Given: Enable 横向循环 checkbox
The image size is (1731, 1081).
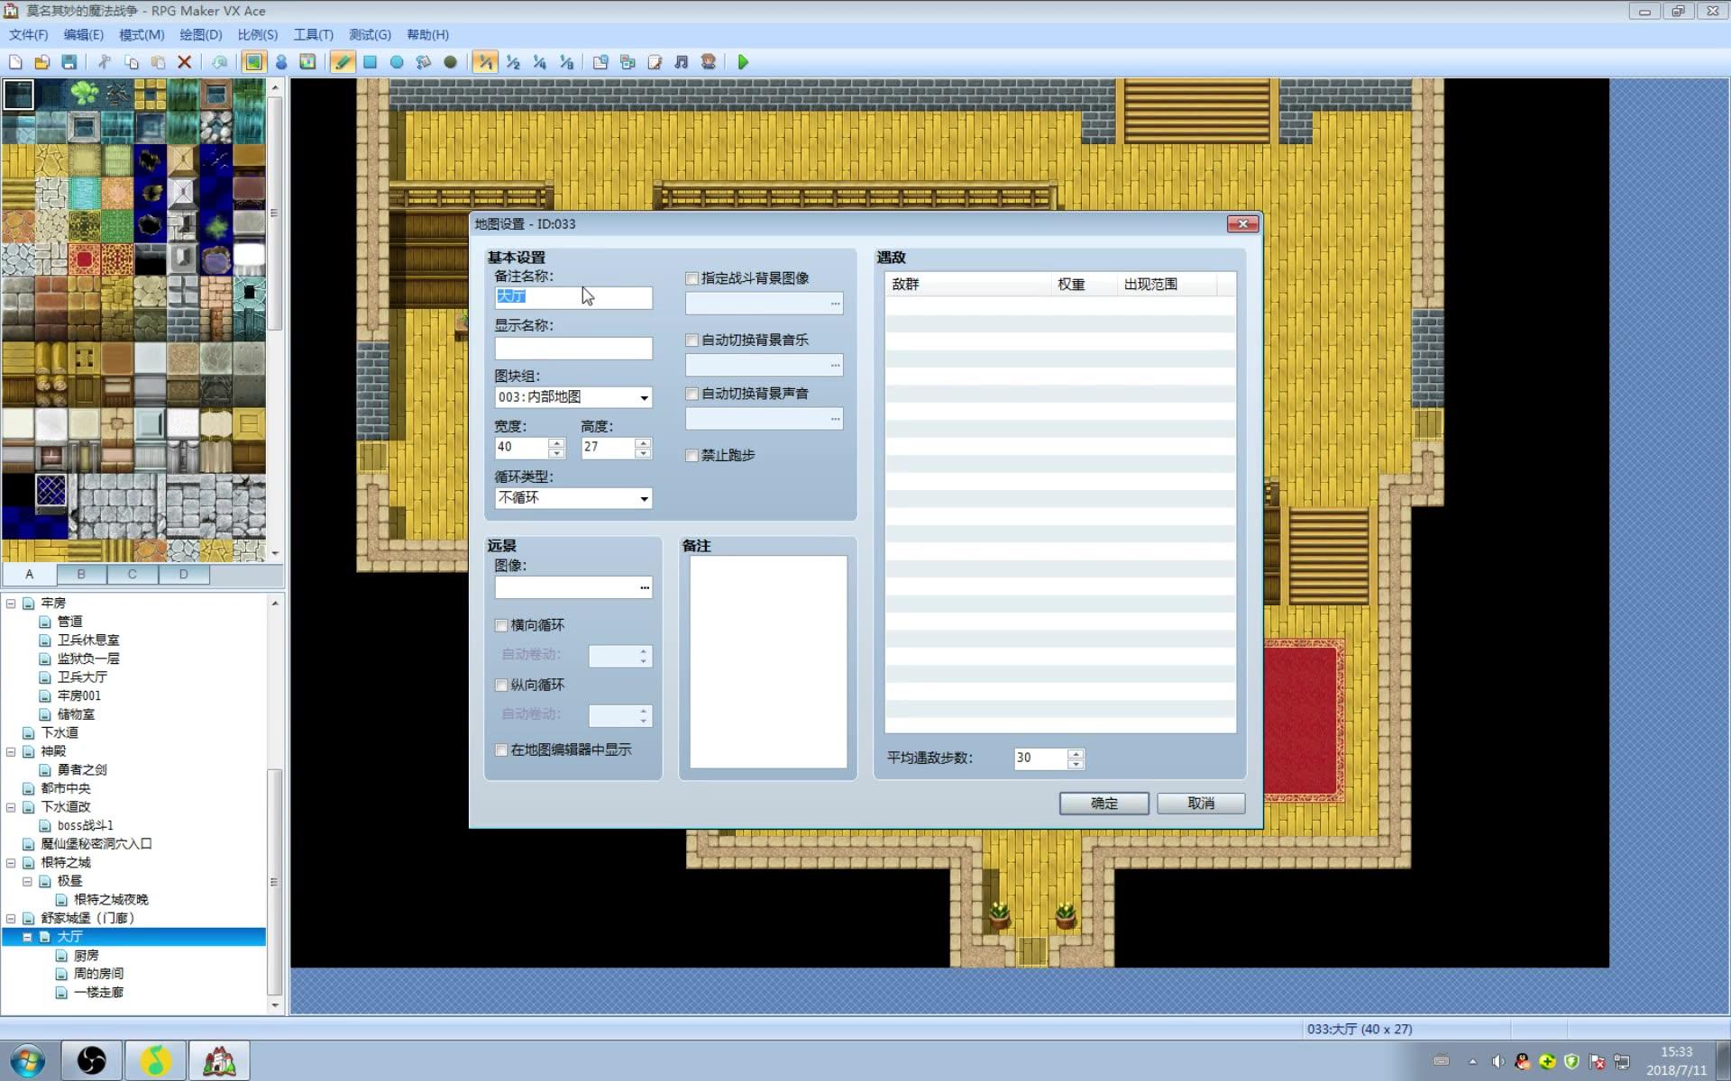Looking at the screenshot, I should [x=501, y=625].
